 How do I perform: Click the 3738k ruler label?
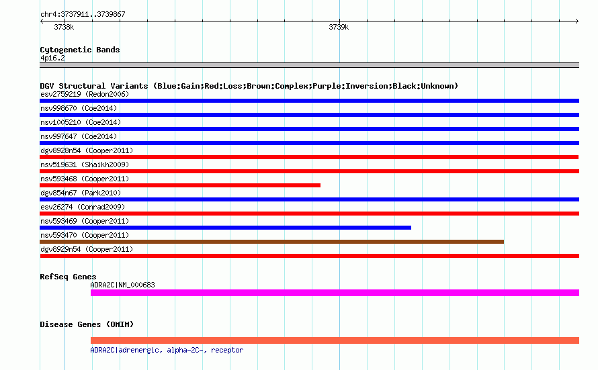pyautogui.click(x=64, y=27)
